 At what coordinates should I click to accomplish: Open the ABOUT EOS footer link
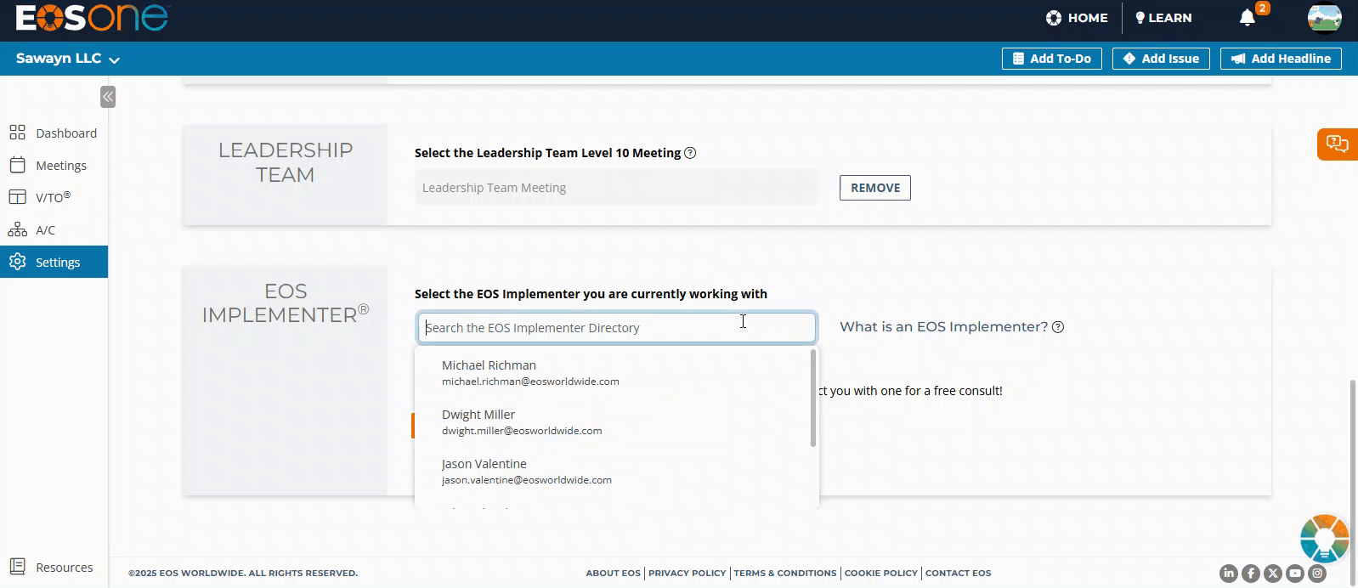tap(613, 574)
